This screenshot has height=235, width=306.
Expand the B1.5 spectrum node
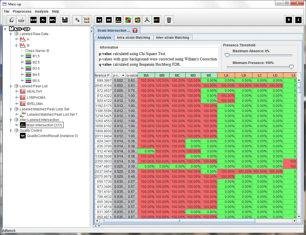click(22, 56)
